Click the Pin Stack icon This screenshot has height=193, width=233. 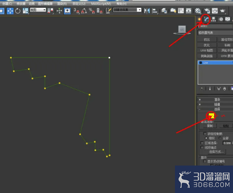click(202, 89)
